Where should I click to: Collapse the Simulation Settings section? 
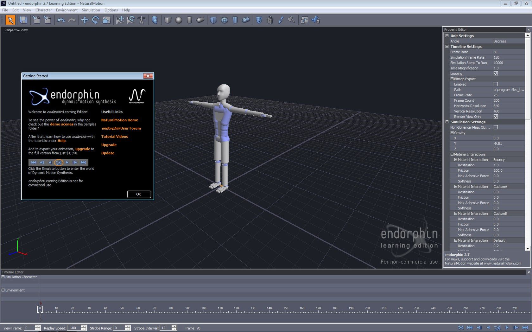point(447,122)
